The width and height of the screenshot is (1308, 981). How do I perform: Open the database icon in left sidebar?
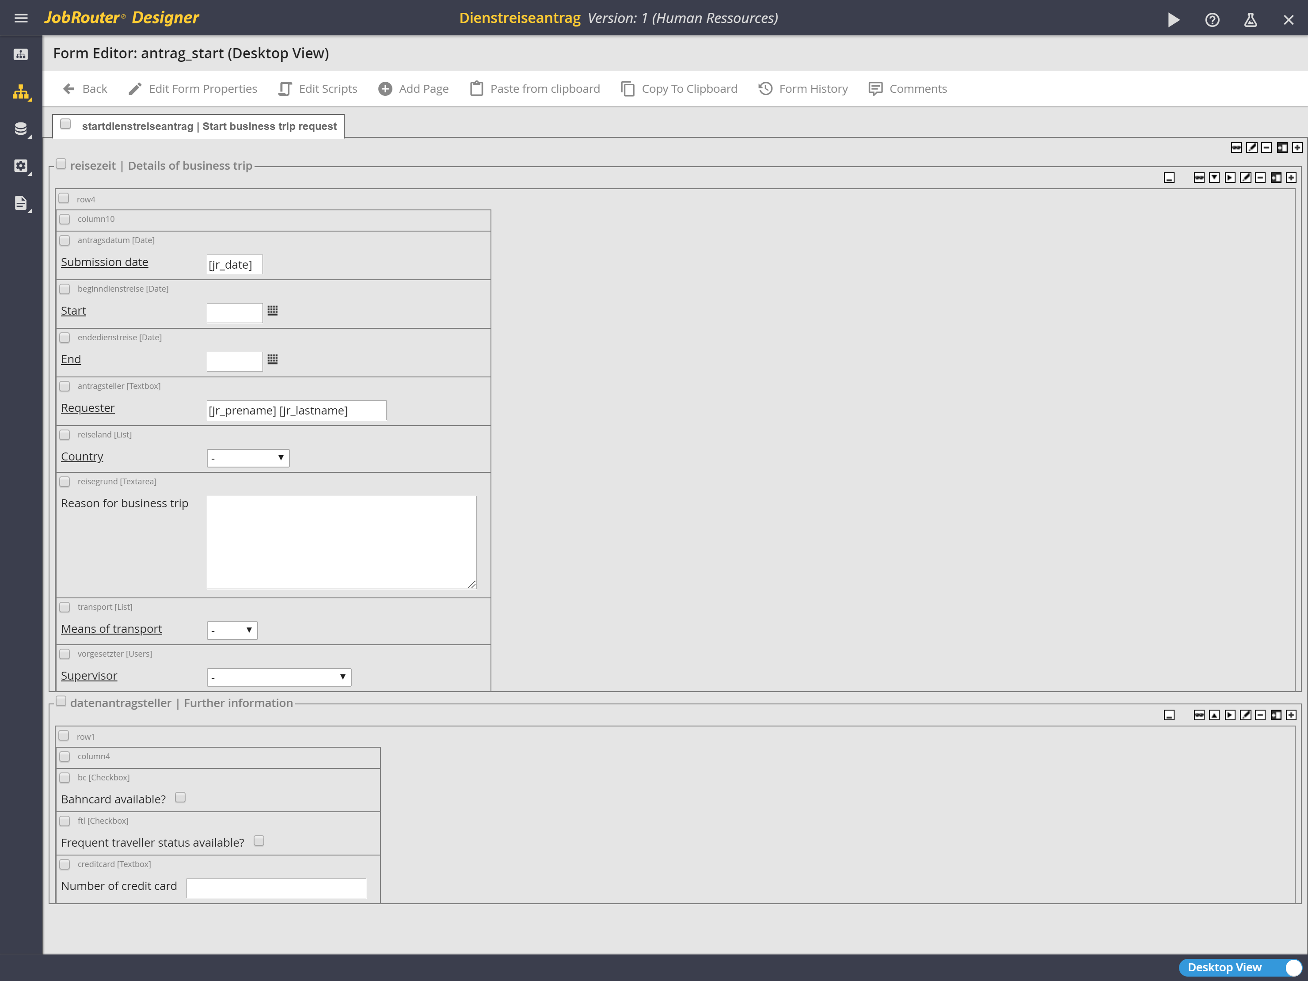(21, 129)
